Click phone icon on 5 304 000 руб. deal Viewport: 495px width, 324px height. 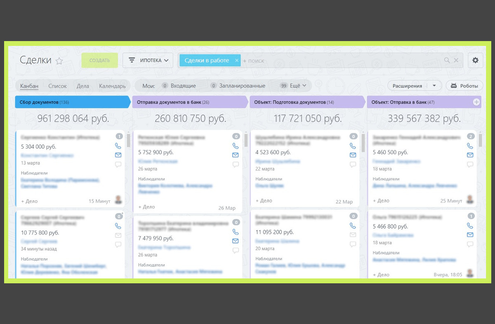click(x=118, y=146)
